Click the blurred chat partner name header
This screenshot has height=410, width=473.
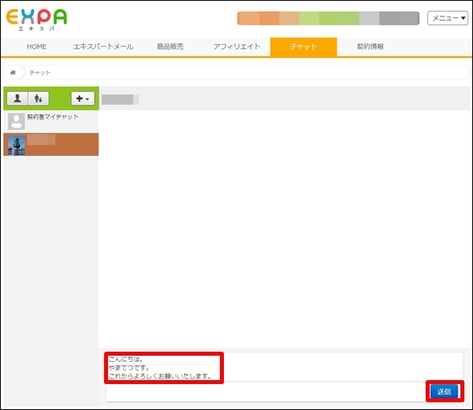point(120,99)
